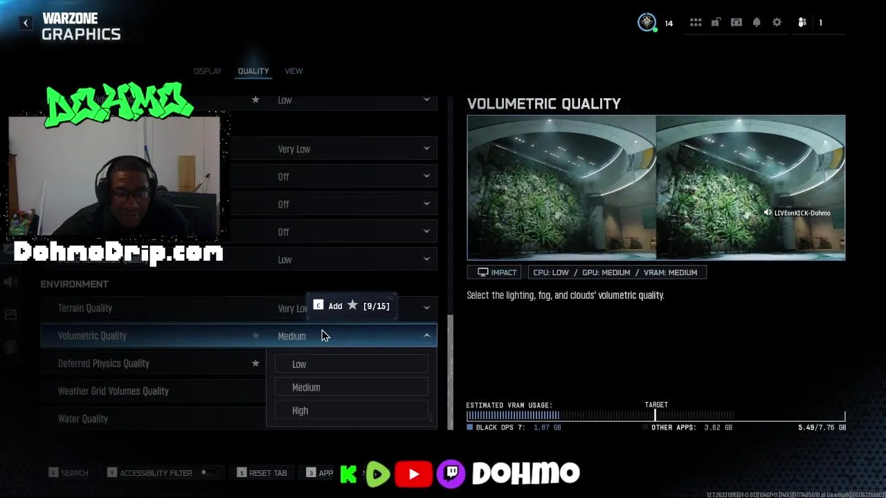Switch to the Display tab

click(x=208, y=71)
